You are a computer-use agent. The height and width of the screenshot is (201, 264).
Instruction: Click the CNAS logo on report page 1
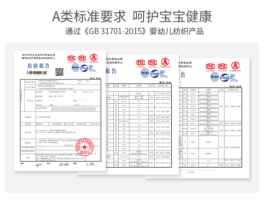tap(84, 68)
